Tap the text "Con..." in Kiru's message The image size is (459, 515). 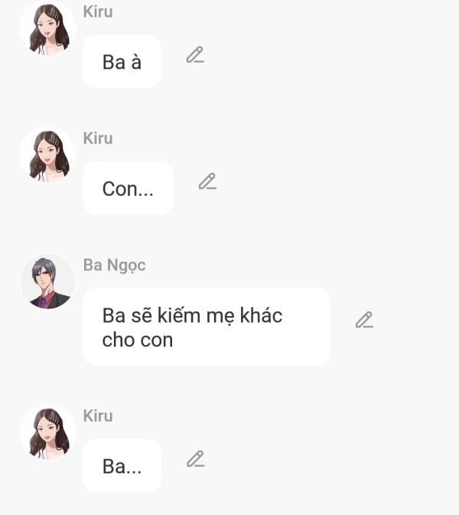[x=128, y=189]
